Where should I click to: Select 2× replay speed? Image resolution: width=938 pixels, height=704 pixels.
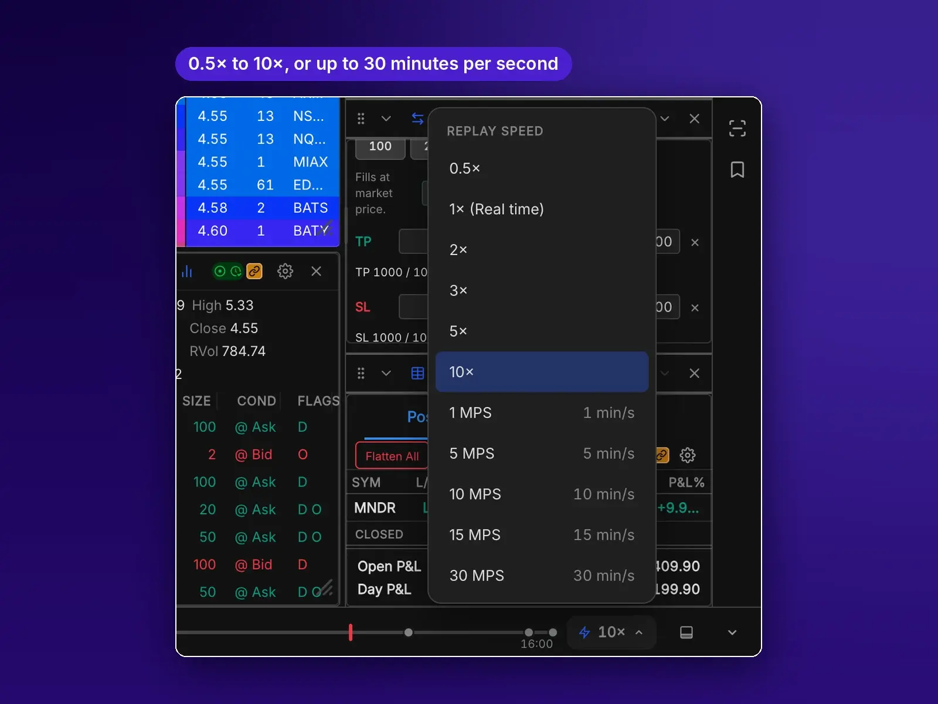542,250
